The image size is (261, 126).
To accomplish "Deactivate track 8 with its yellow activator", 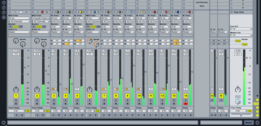I will 116,96.
